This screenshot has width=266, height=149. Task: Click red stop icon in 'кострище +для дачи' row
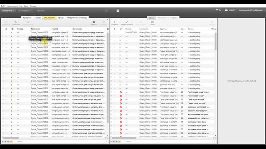point(121,122)
